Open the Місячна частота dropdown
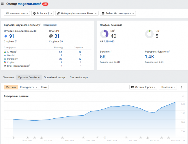 click(x=17, y=13)
